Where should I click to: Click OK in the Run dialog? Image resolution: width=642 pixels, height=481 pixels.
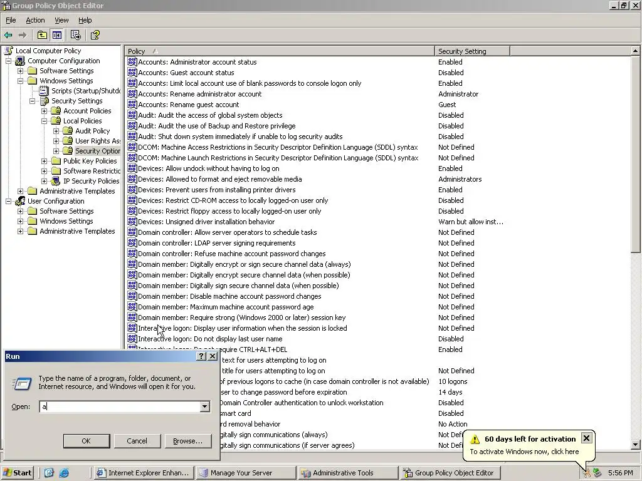coord(87,441)
